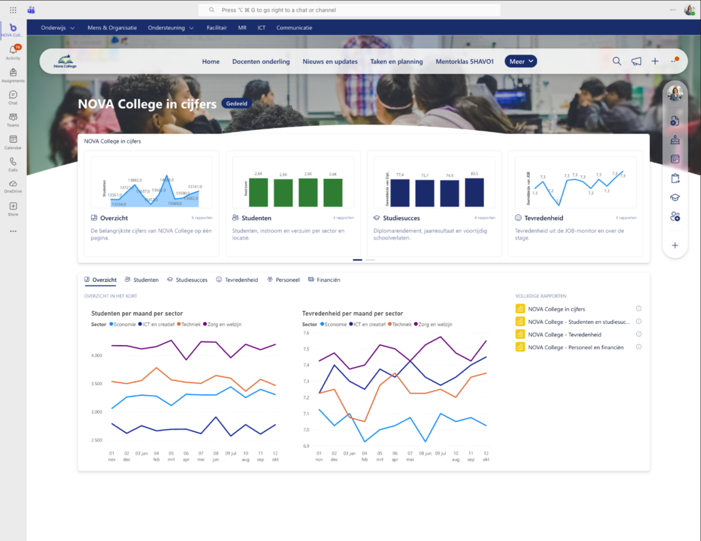Image resolution: width=701 pixels, height=541 pixels.
Task: Open the Activity feed in Teams sidebar
Action: 13,52
